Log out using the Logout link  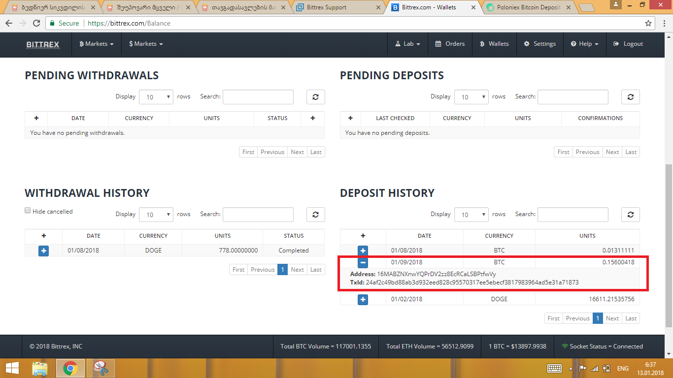click(x=628, y=44)
